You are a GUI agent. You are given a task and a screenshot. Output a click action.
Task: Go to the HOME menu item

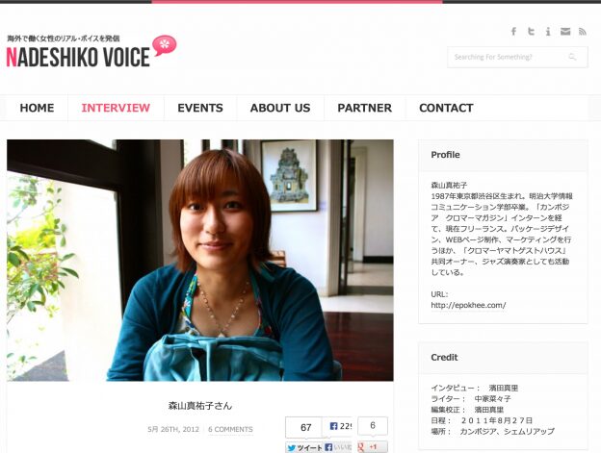click(37, 108)
